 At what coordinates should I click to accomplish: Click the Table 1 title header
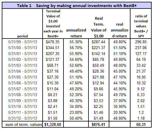coord(77,6)
